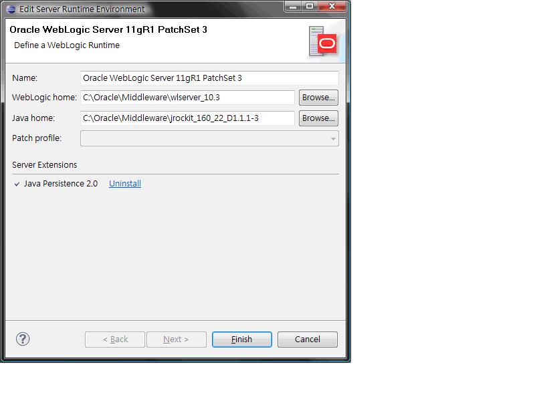Click the help question mark icon

pos(23,339)
